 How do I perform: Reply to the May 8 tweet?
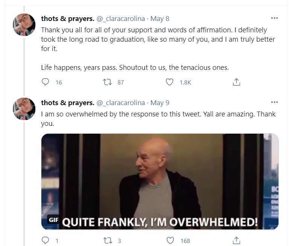[x=45, y=82]
